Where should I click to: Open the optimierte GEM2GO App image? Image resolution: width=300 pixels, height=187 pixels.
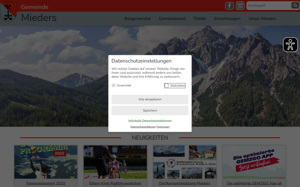254,162
